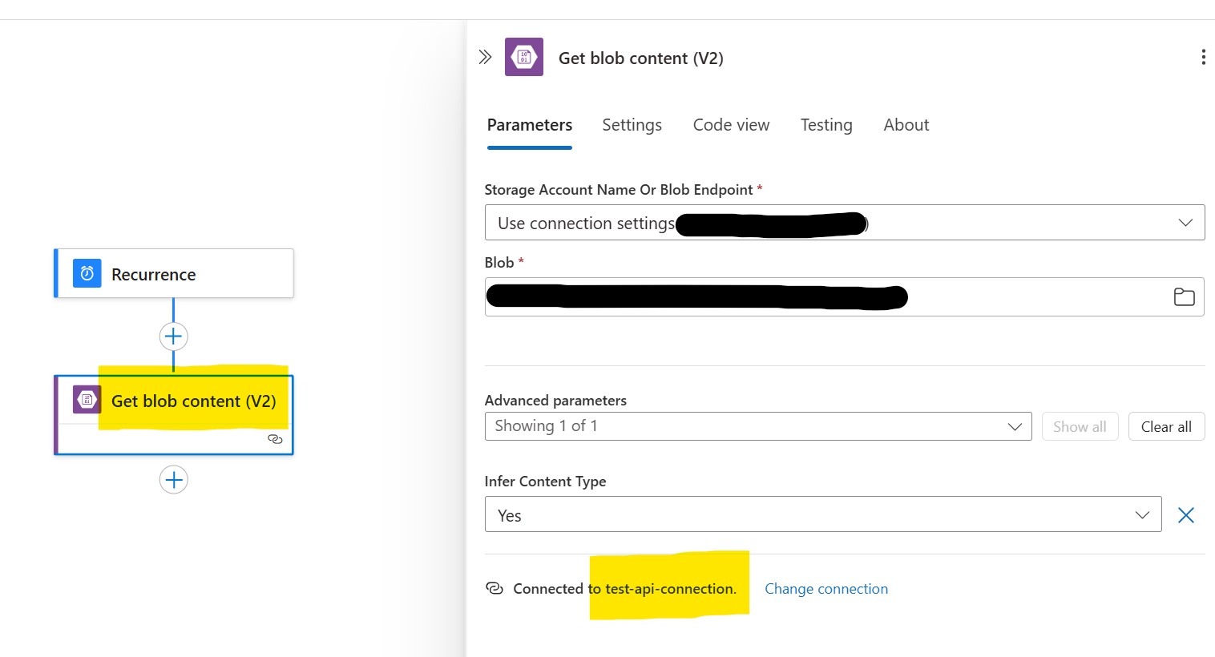Click the Clear all button

point(1166,426)
